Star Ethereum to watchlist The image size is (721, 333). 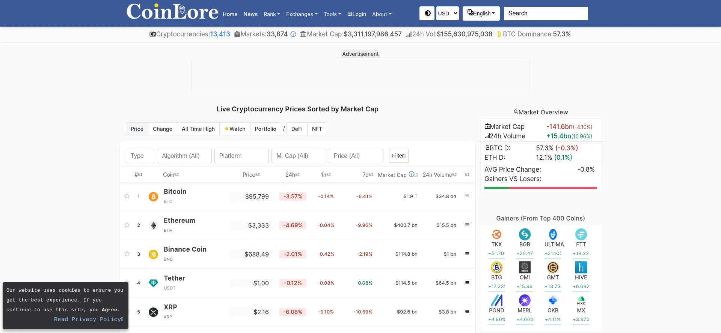[127, 225]
